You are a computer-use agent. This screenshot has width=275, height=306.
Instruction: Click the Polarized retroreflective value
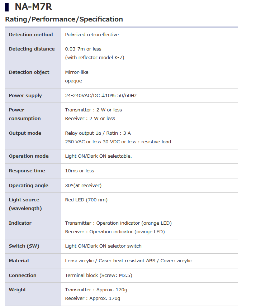pos(92,35)
